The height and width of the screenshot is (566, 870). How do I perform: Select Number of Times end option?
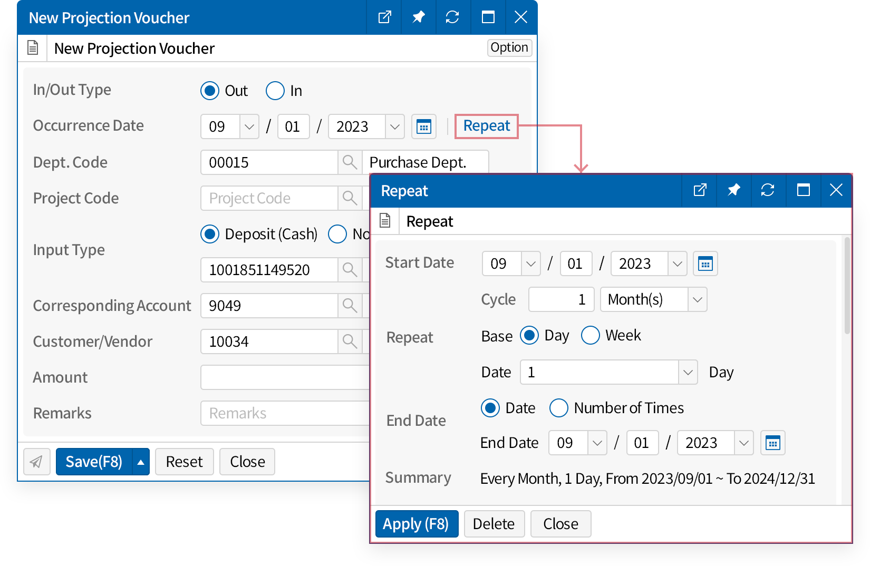[x=559, y=408]
